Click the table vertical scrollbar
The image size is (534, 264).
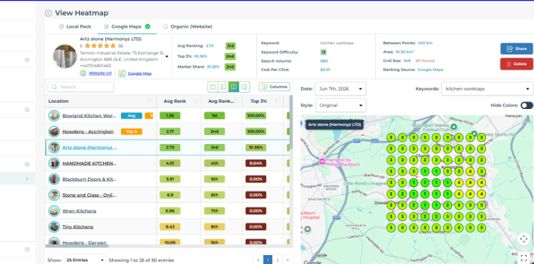pyautogui.click(x=291, y=122)
